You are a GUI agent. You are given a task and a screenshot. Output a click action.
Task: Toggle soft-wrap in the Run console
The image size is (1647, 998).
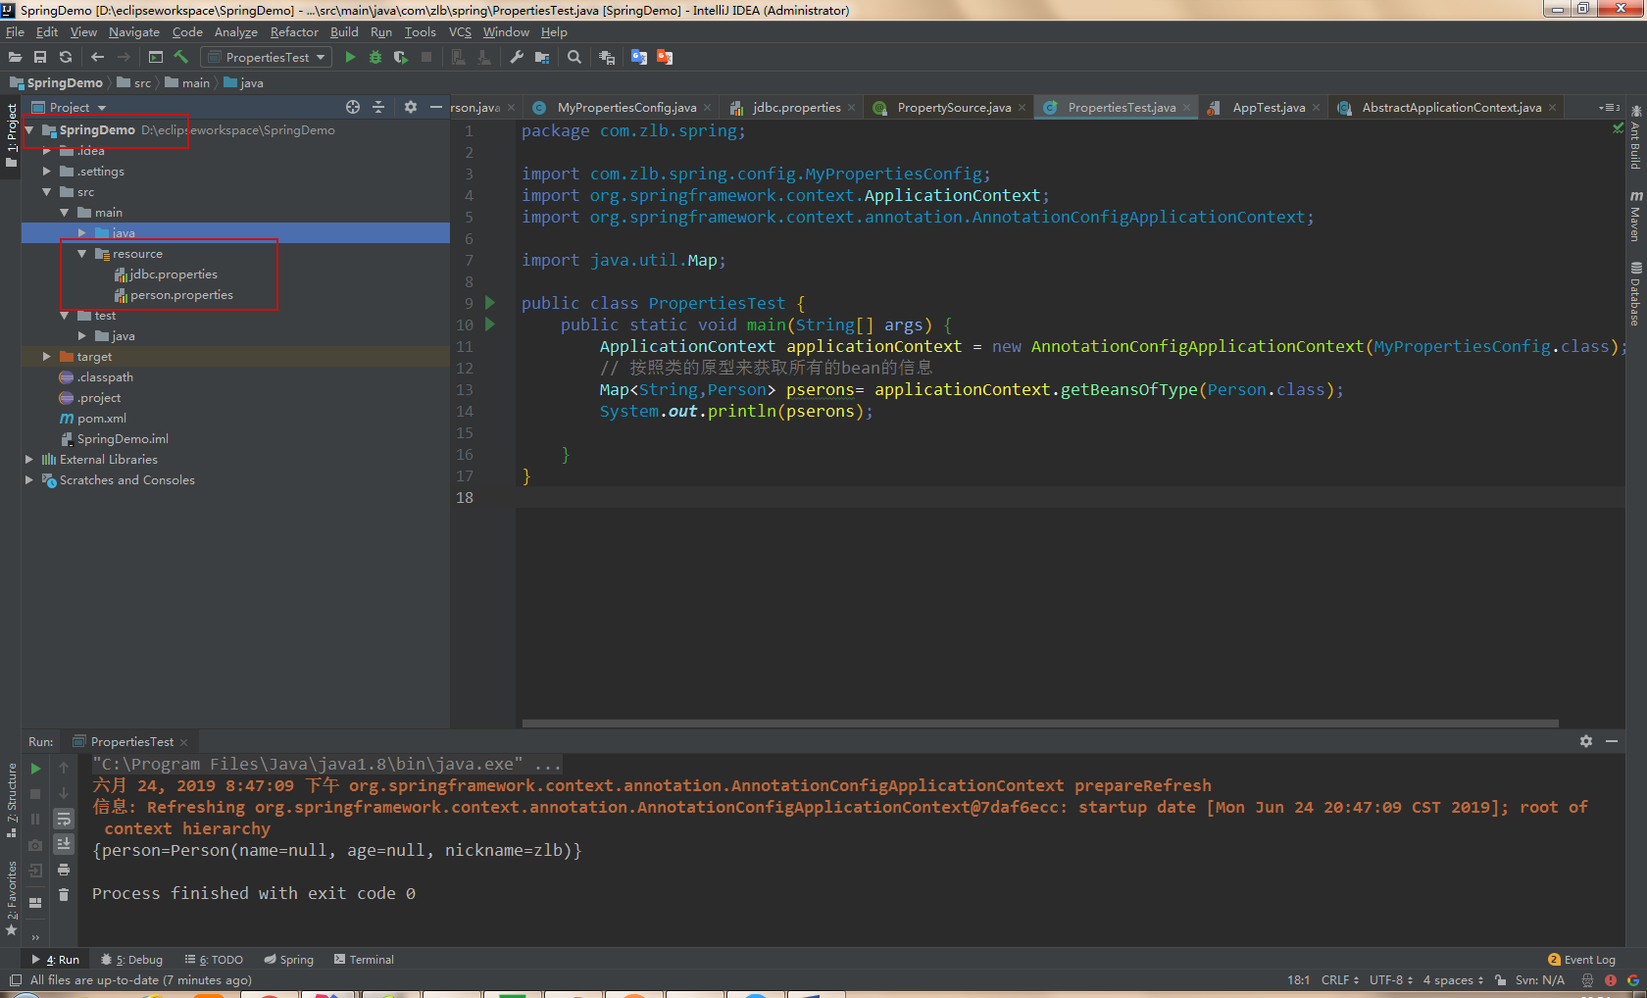[x=64, y=819]
